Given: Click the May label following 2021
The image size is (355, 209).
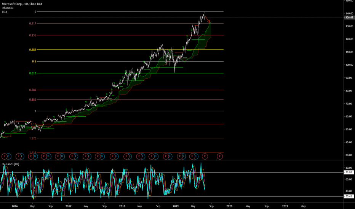Looking at the screenshot, I should pyautogui.click(x=303, y=206).
